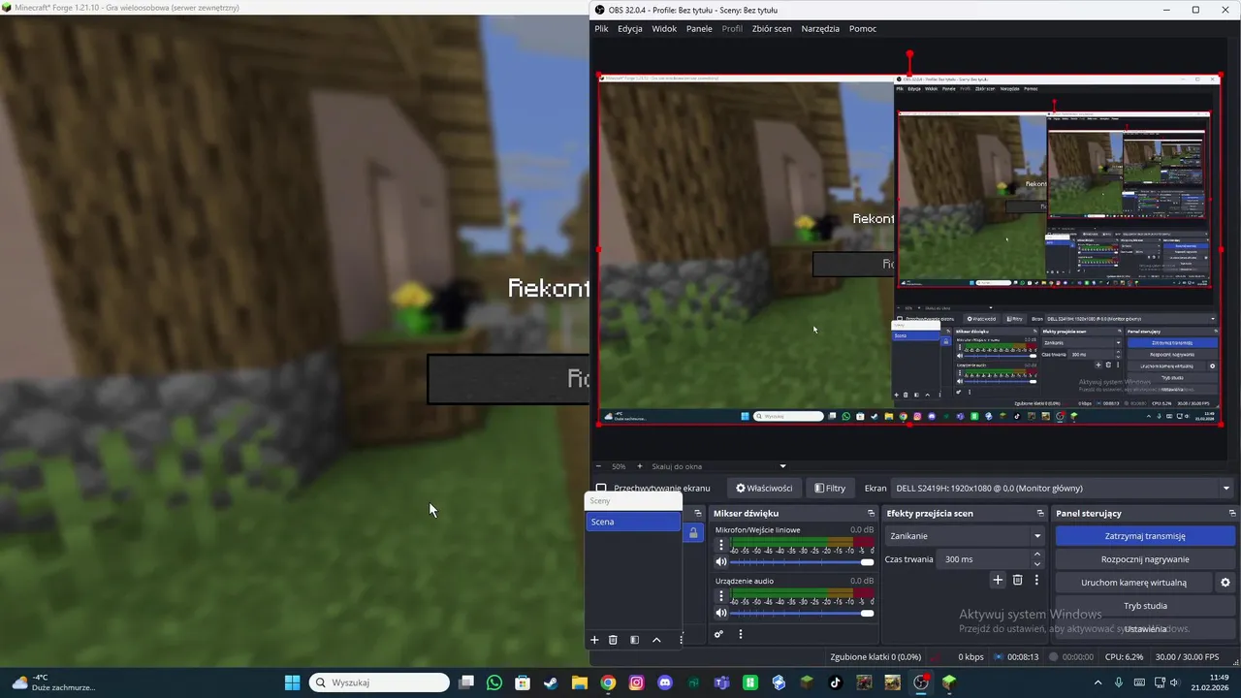Click OBS Studio icon in taskbar
This screenshot has height=698, width=1241.
tap(921, 682)
